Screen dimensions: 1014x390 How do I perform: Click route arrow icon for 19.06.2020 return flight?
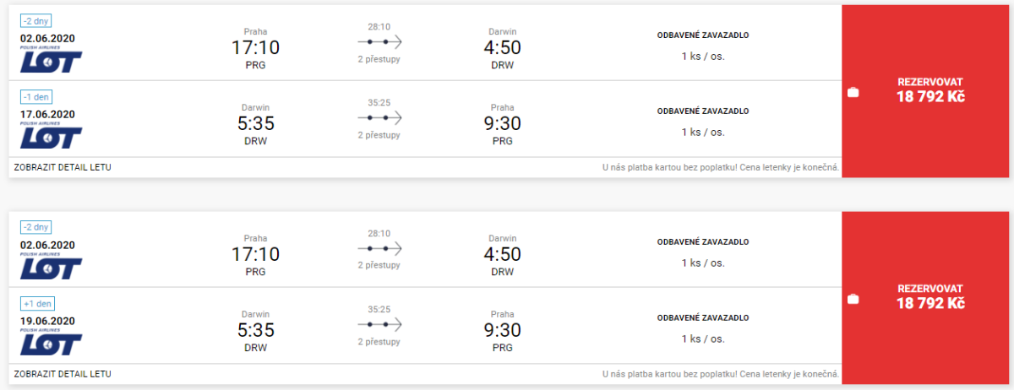point(379,324)
